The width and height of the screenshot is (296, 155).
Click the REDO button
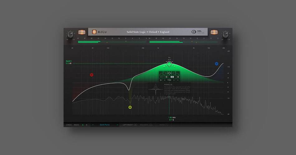point(76,125)
